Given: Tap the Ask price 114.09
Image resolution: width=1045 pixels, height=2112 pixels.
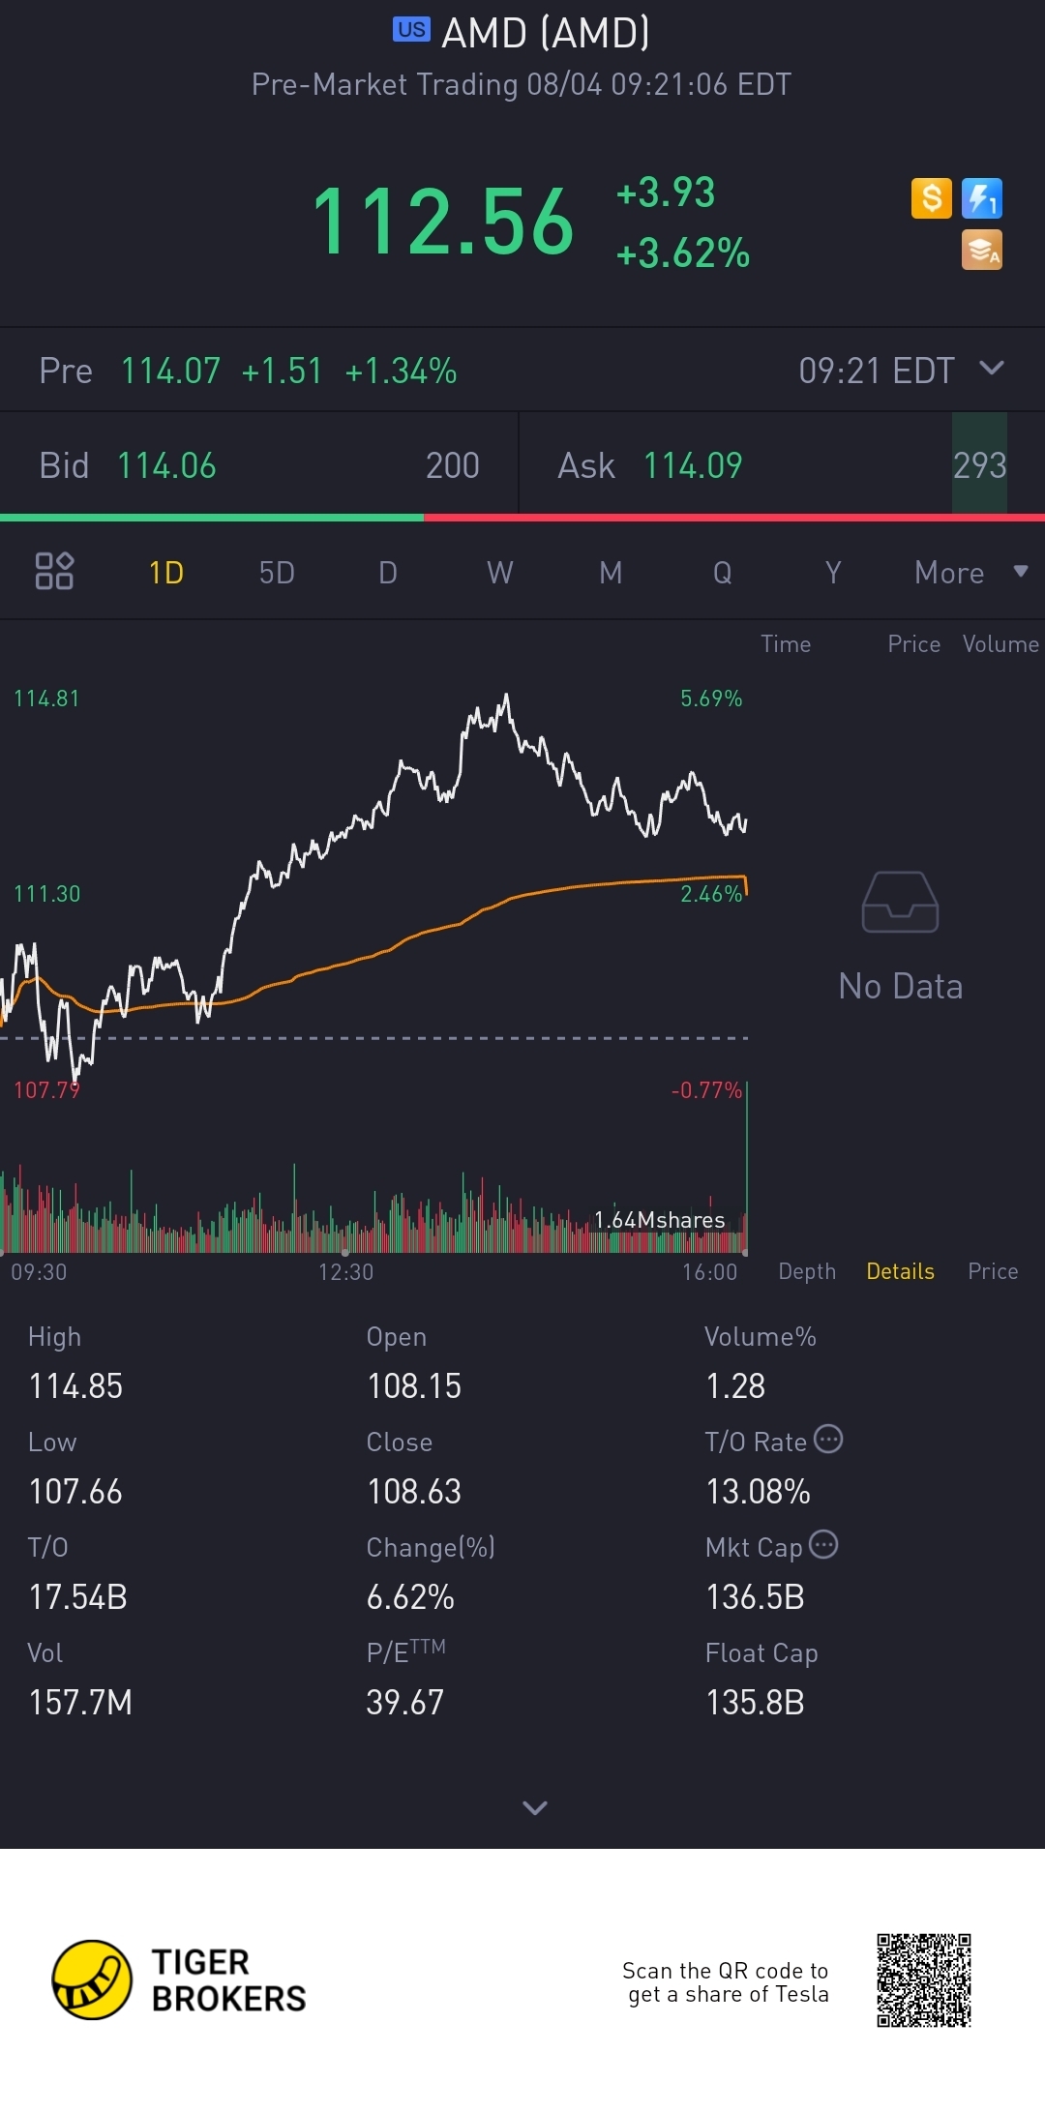Looking at the screenshot, I should [693, 466].
